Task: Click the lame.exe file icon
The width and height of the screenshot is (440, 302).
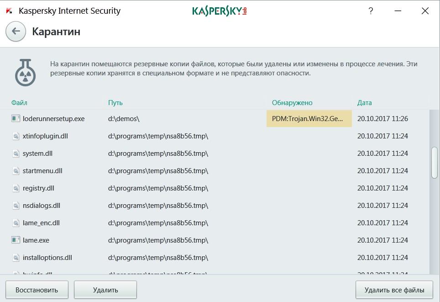Action: tap(16, 240)
